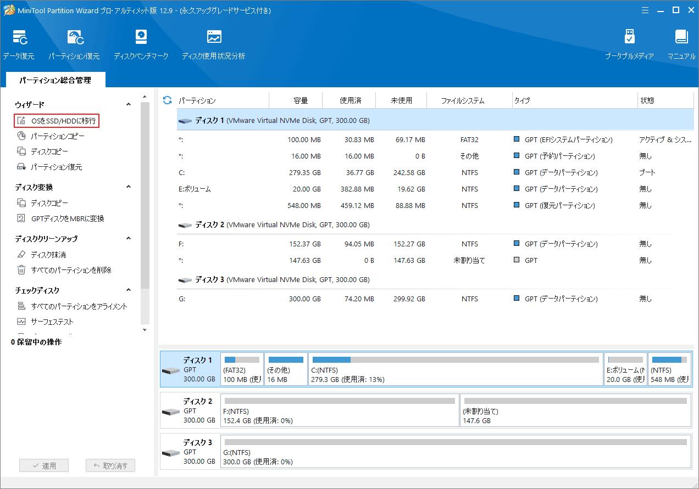Refresh the partition list with circular arrow
The image size is (699, 489).
(x=166, y=100)
